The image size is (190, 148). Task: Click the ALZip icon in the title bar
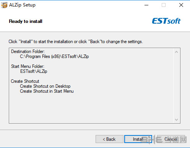click(4, 5)
